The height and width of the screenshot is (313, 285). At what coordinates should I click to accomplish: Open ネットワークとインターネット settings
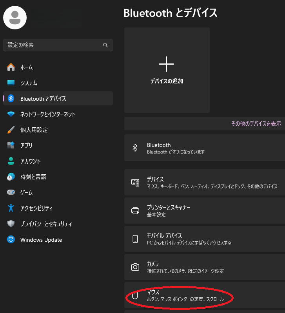click(x=48, y=114)
